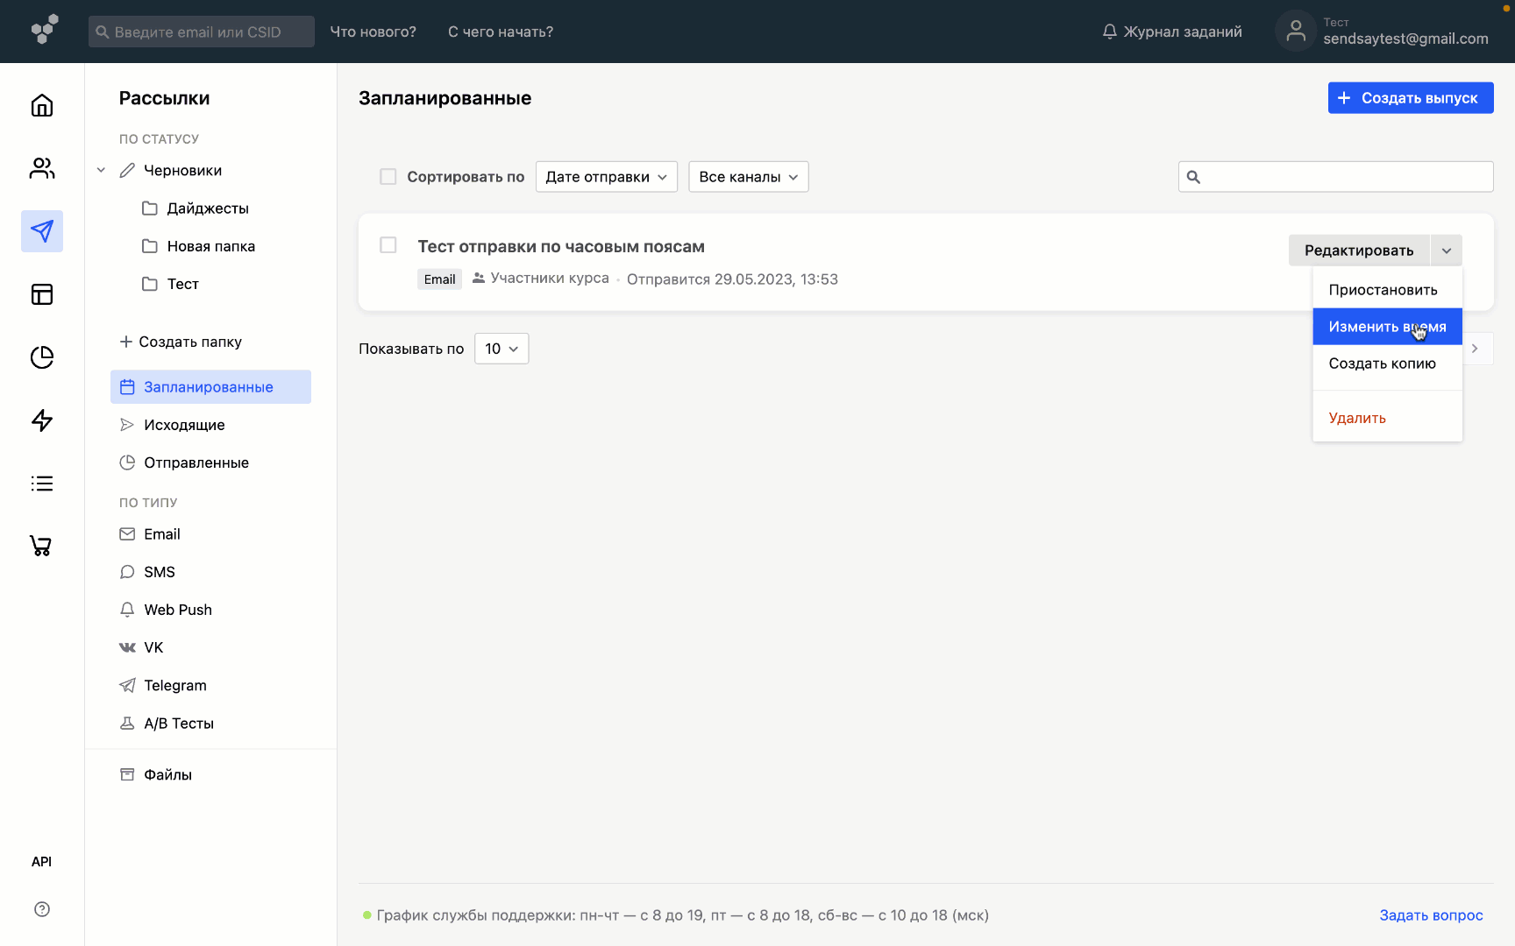1515x946 pixels.
Task: Click the paper plane mailings icon
Action: (x=42, y=231)
